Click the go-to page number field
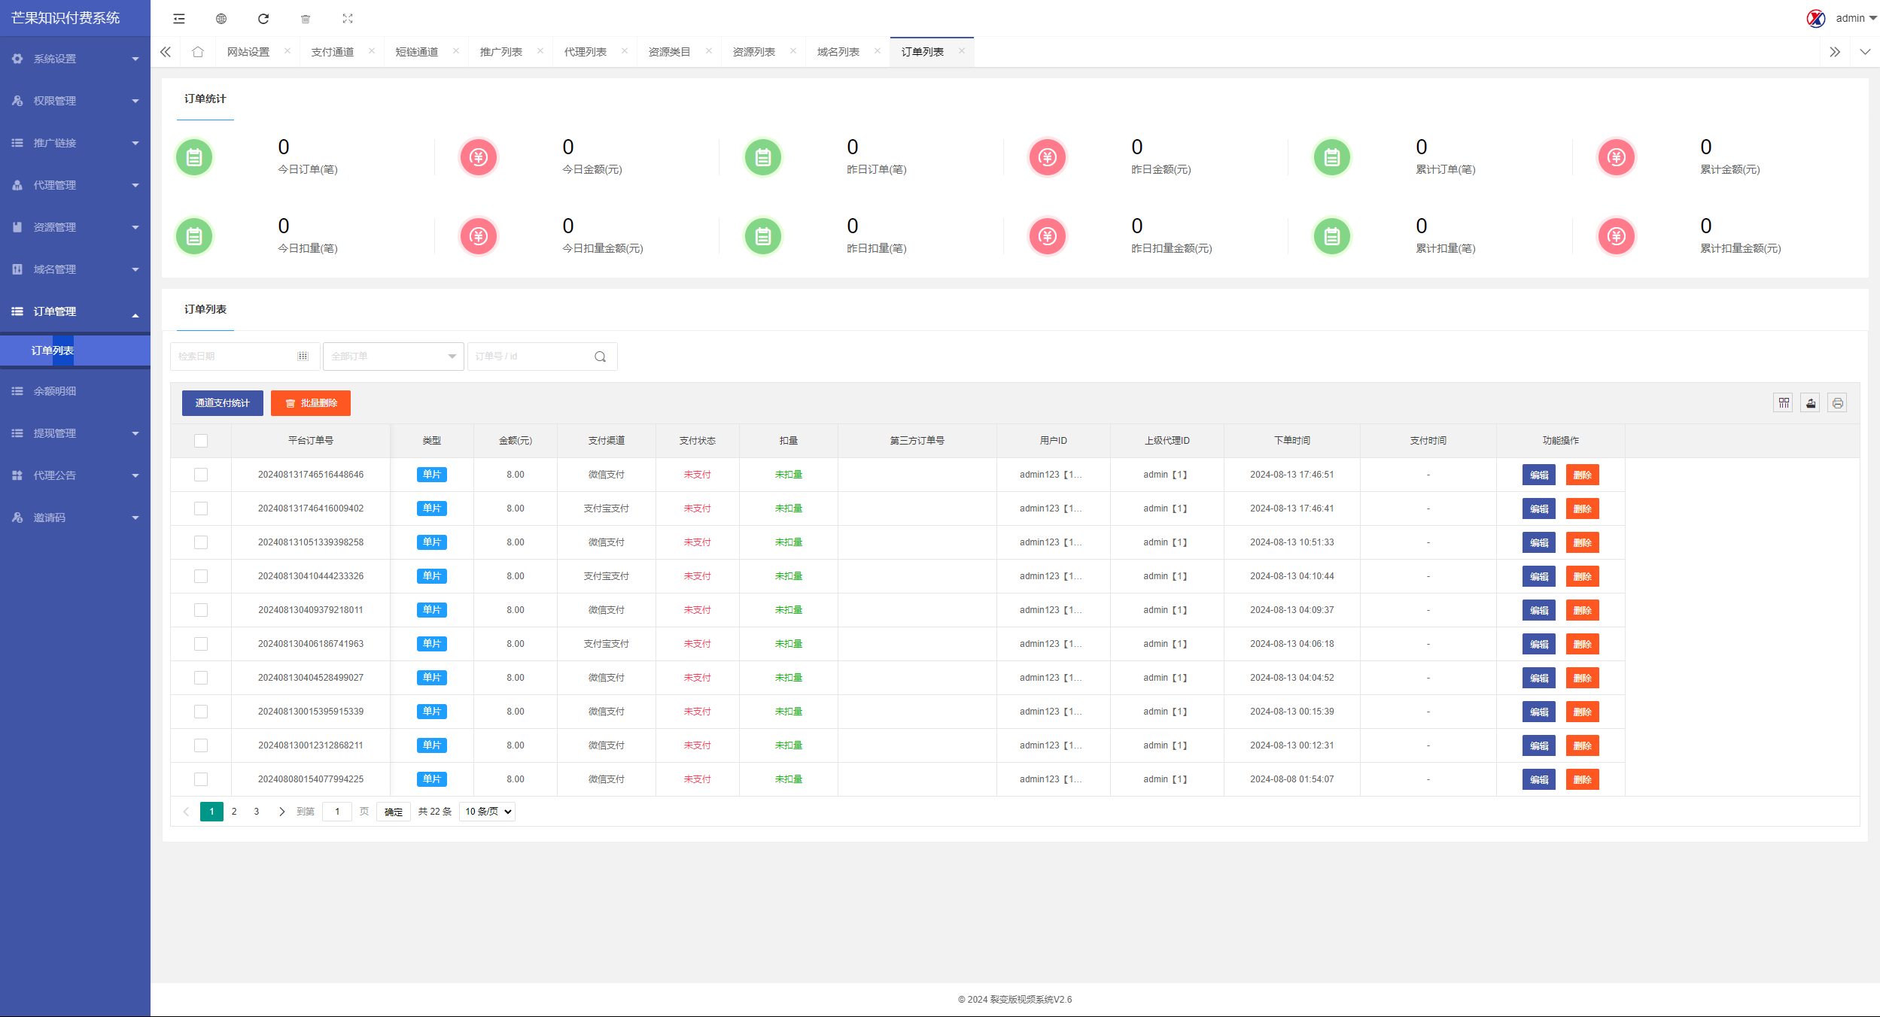This screenshot has height=1017, width=1880. [x=337, y=812]
